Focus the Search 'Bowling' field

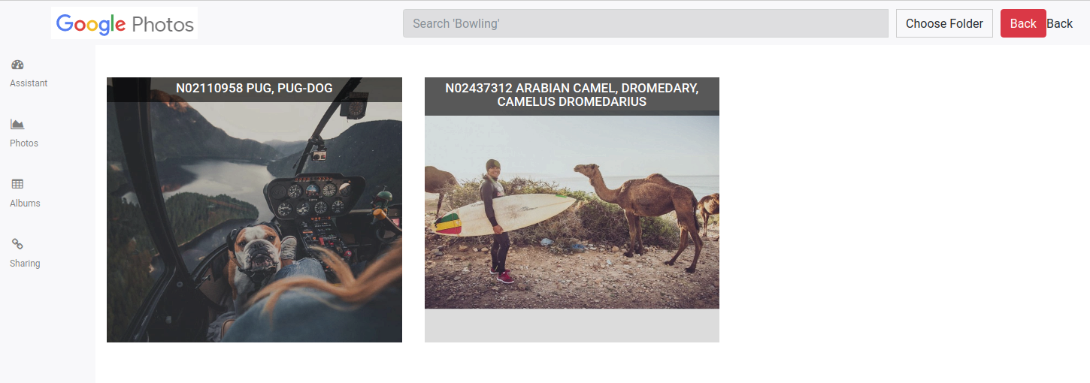click(x=646, y=23)
